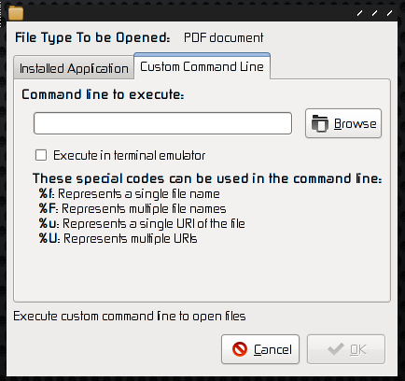
Task: Click the middle slash button in title bar
Action: [374, 13]
